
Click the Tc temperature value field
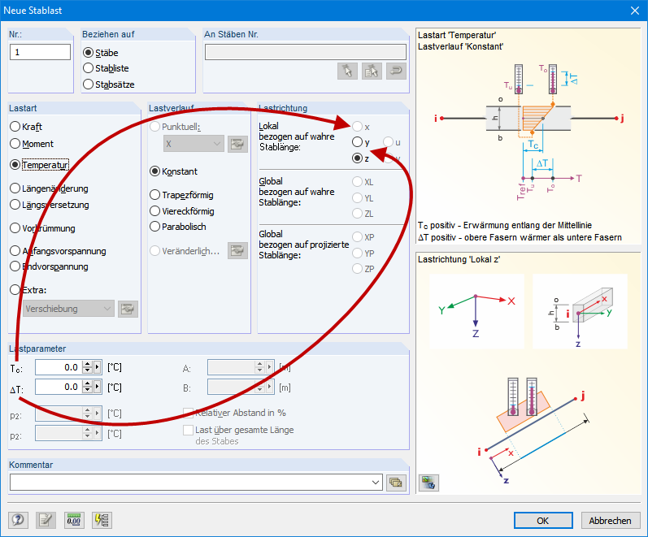click(x=59, y=367)
